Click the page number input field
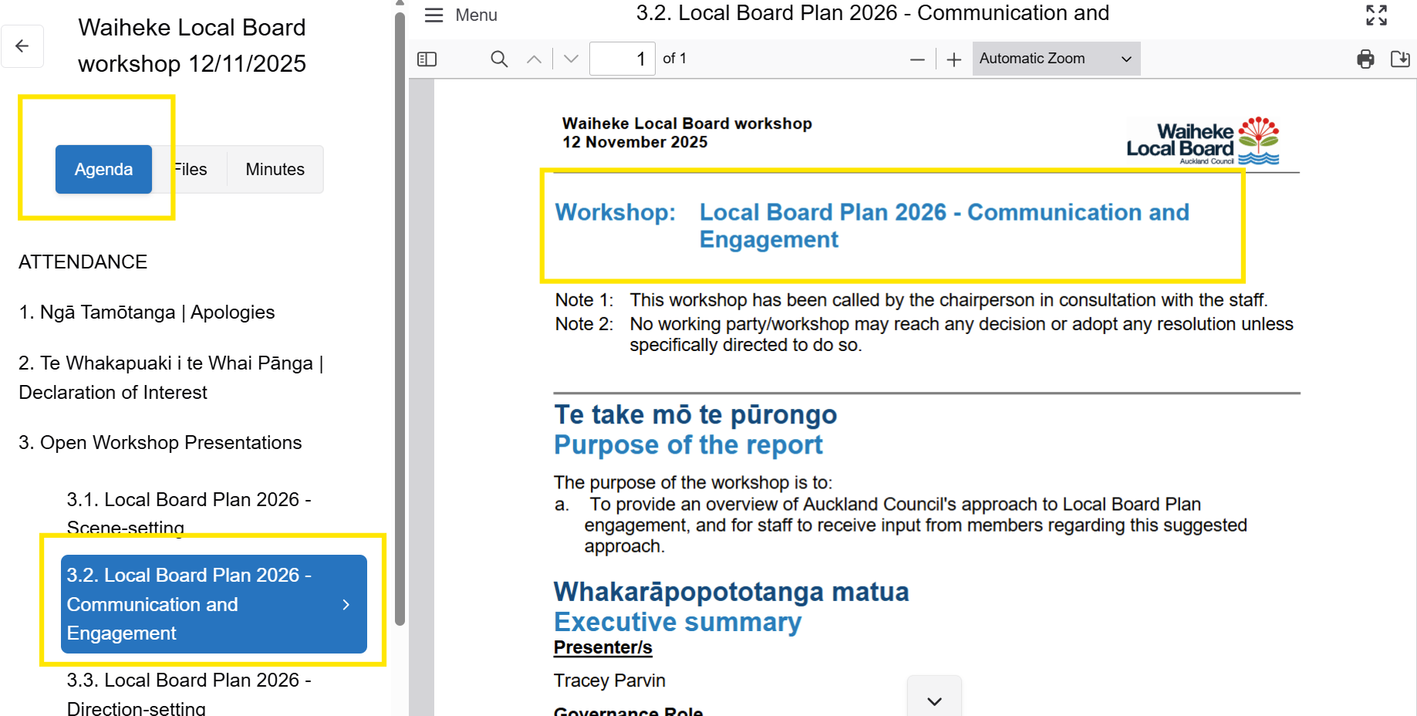Viewport: 1417px width, 716px height. coord(622,58)
